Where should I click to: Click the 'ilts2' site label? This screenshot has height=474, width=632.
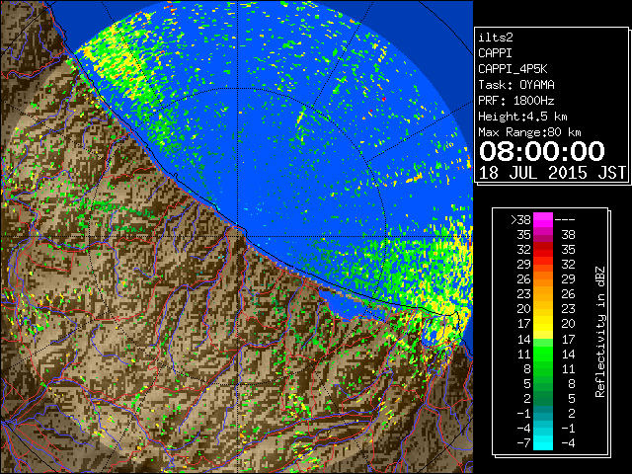point(496,38)
